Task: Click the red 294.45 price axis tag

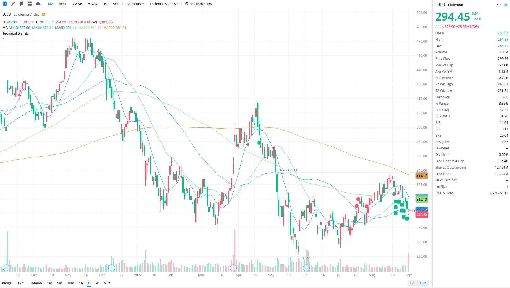Action: tap(422, 214)
